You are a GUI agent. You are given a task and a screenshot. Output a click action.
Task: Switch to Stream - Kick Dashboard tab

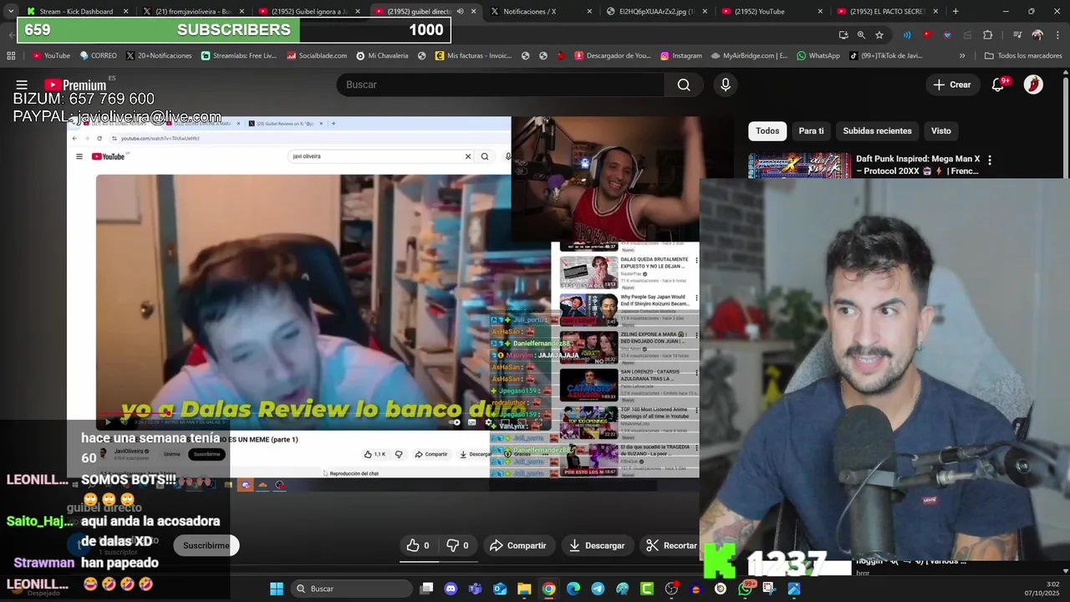[75, 12]
